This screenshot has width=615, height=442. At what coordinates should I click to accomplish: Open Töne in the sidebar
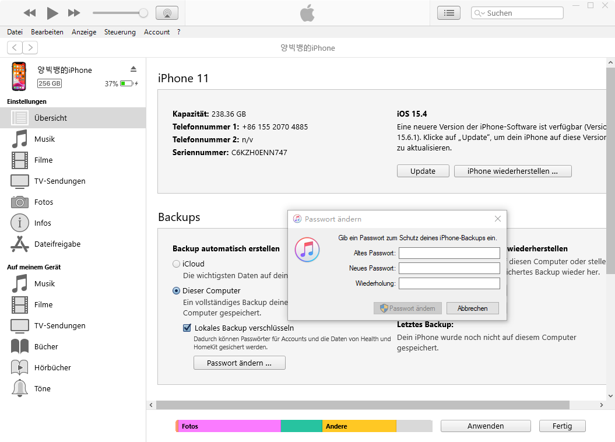42,388
